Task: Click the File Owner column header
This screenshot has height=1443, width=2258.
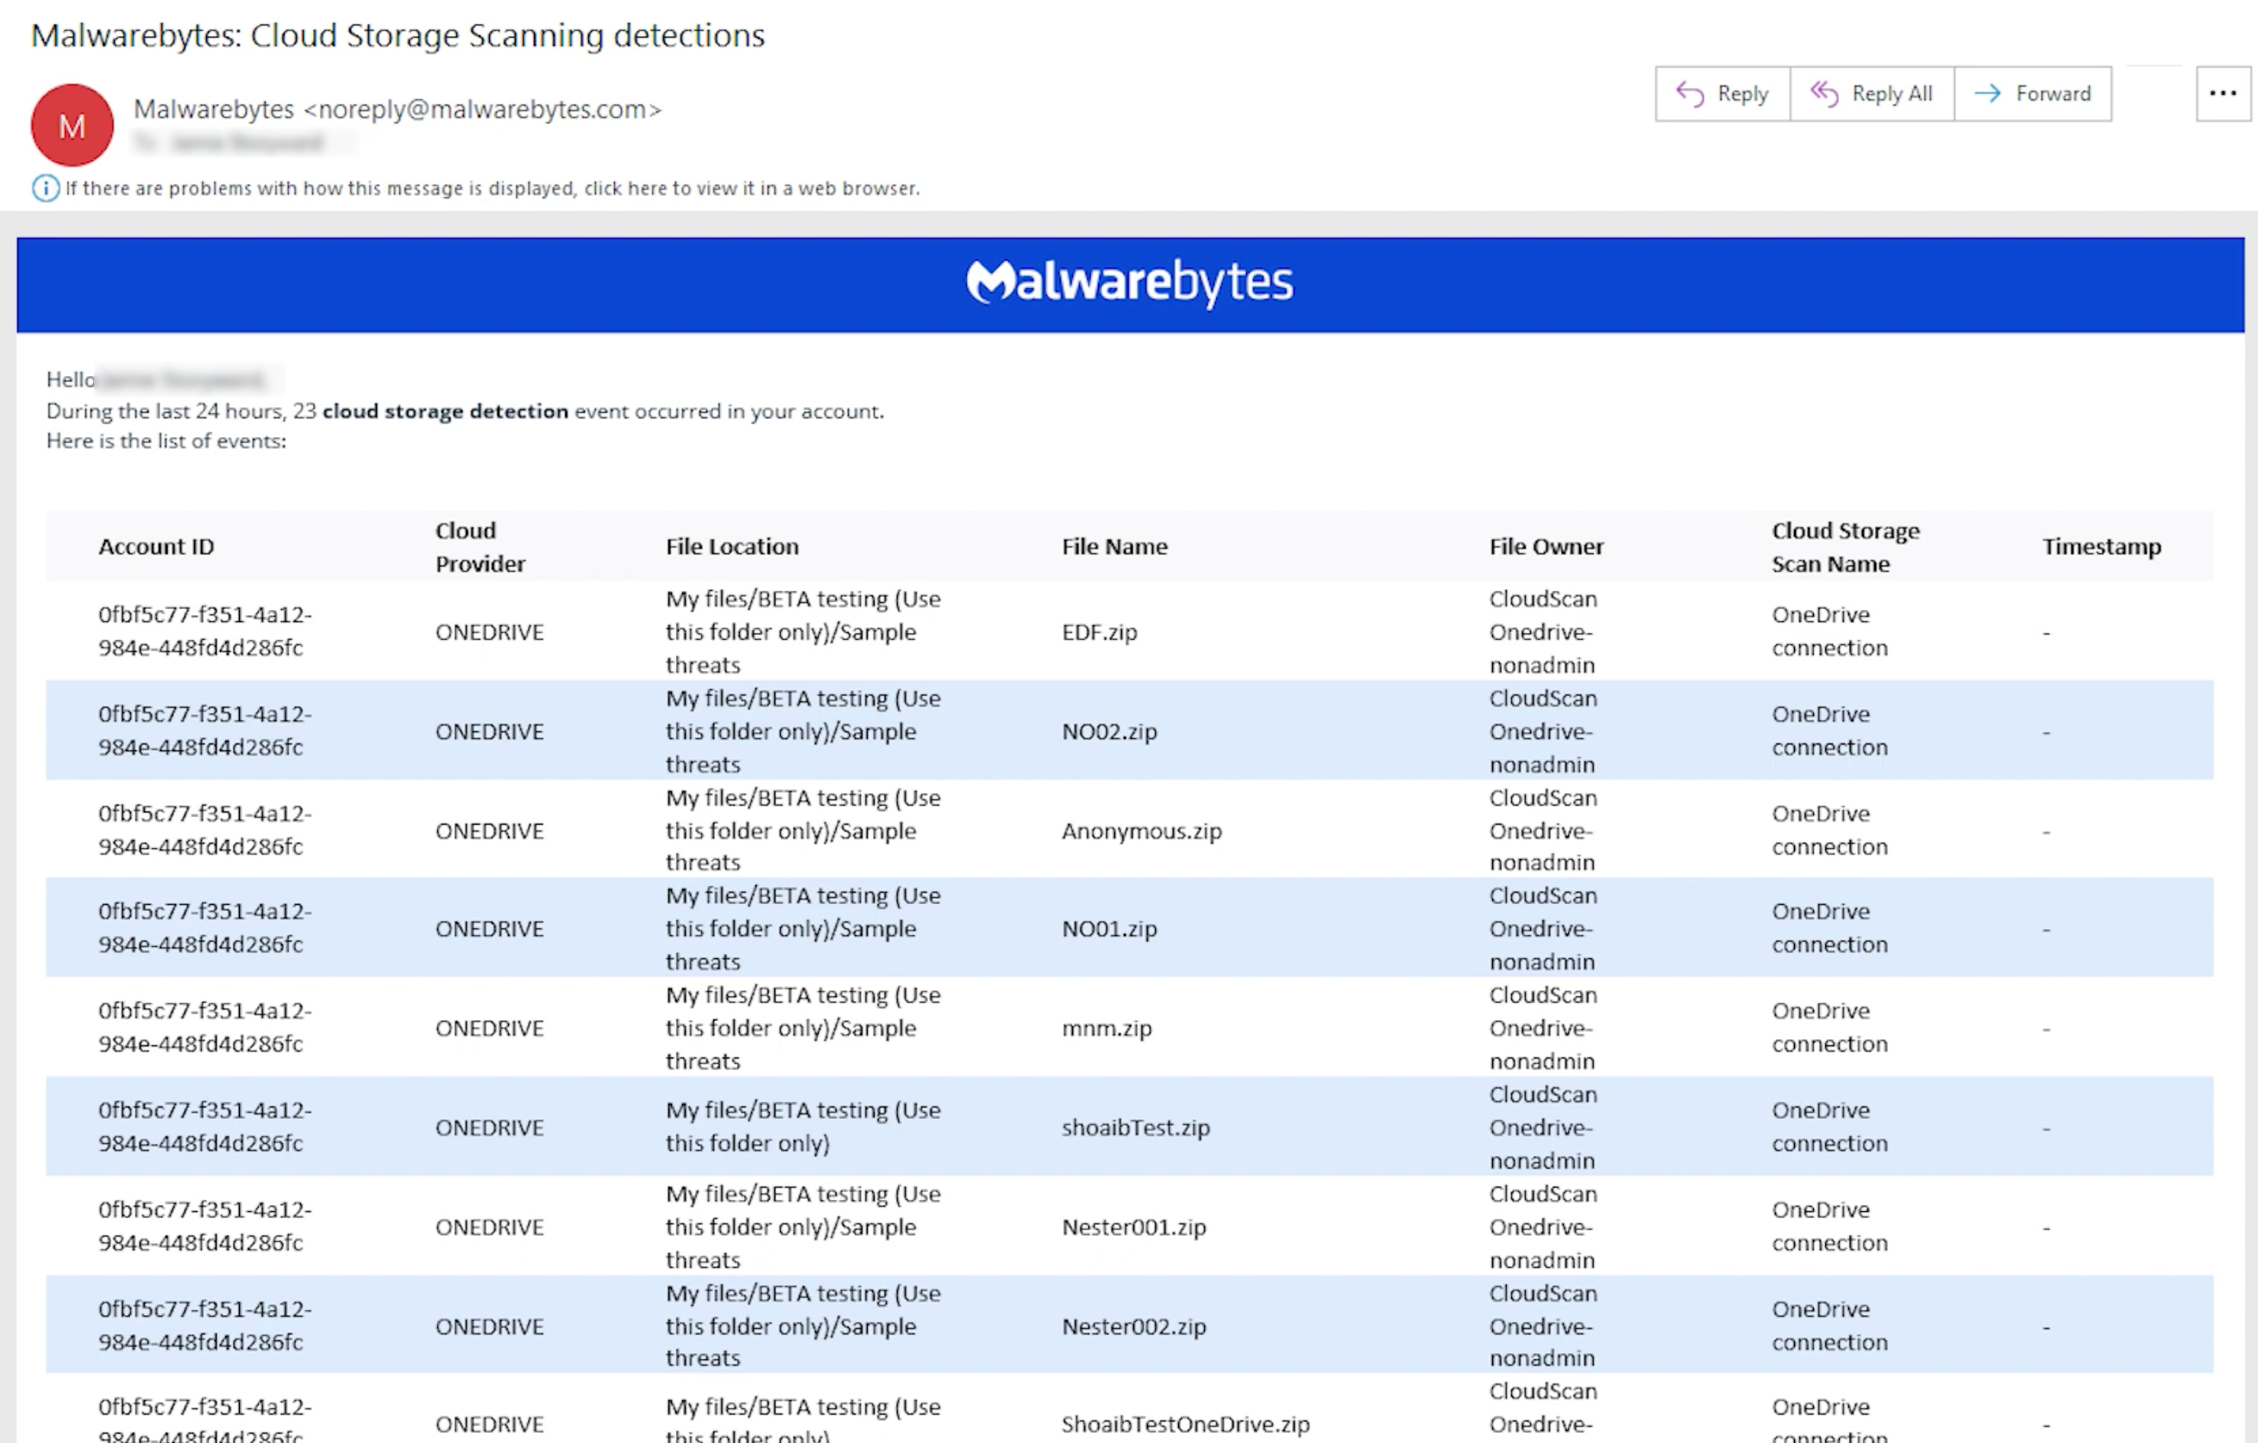Action: tap(1546, 547)
